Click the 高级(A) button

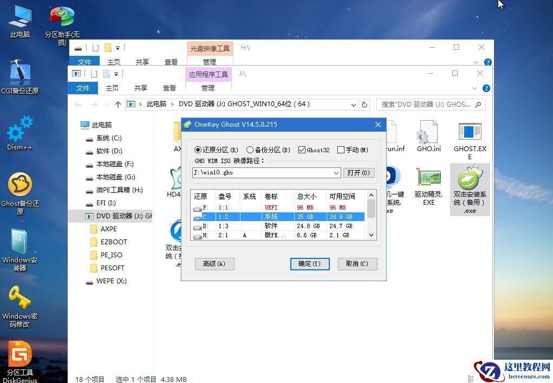coord(214,264)
